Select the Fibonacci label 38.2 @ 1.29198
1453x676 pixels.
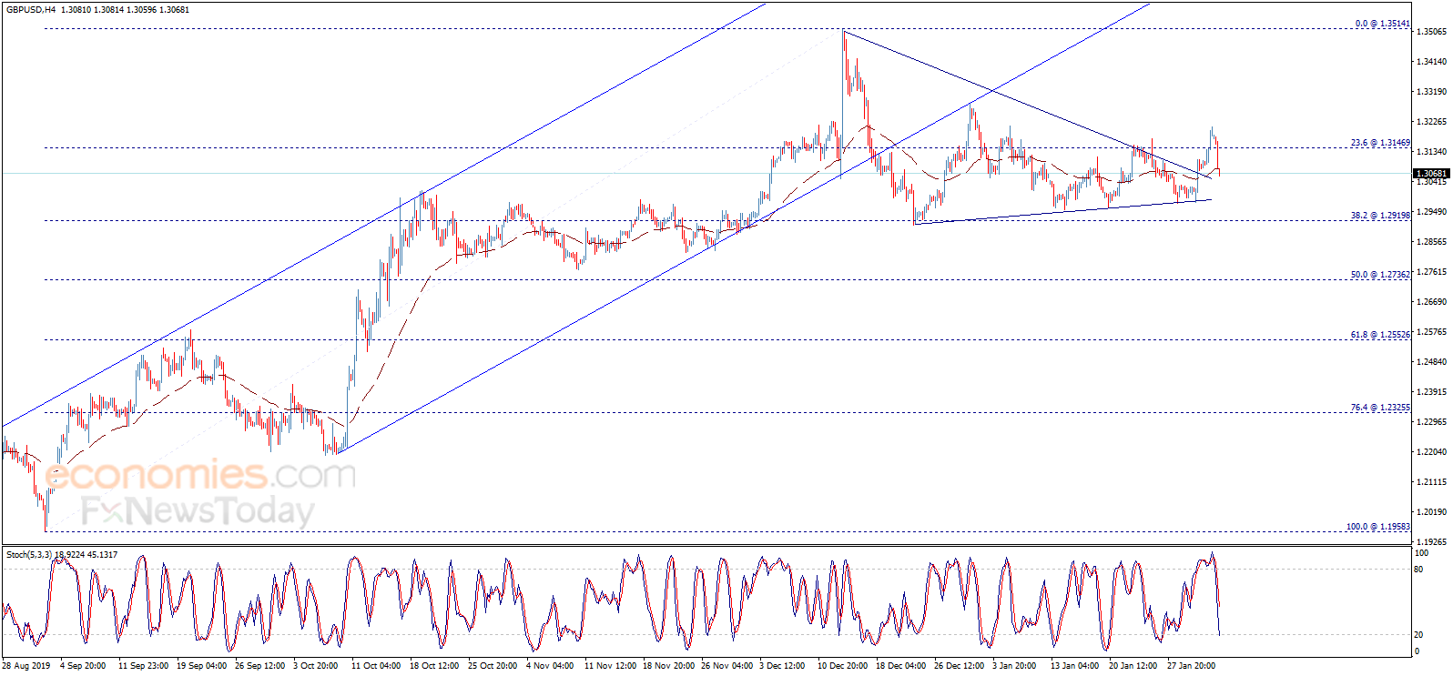tap(1380, 216)
